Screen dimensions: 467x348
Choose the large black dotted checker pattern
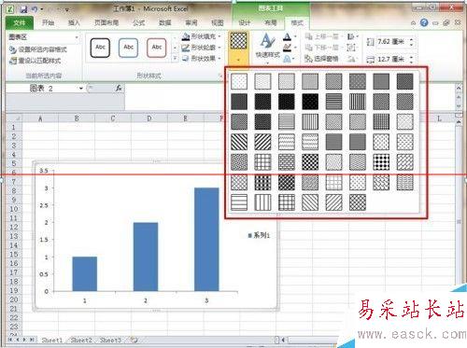point(381,162)
